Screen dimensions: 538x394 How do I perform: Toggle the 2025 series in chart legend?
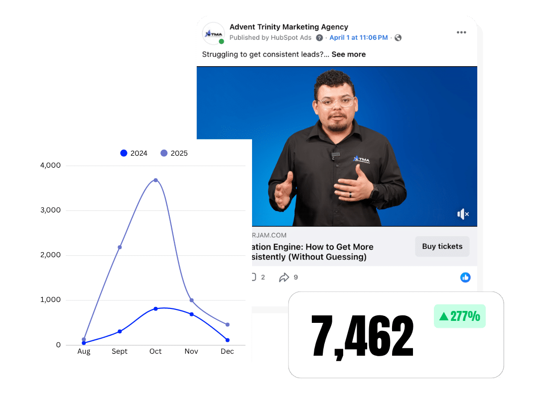pos(174,153)
